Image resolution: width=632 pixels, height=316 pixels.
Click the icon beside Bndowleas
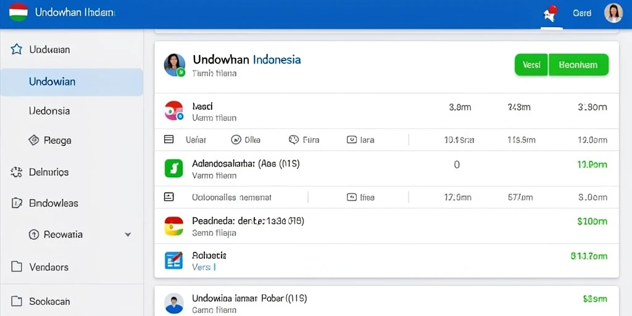(16, 203)
